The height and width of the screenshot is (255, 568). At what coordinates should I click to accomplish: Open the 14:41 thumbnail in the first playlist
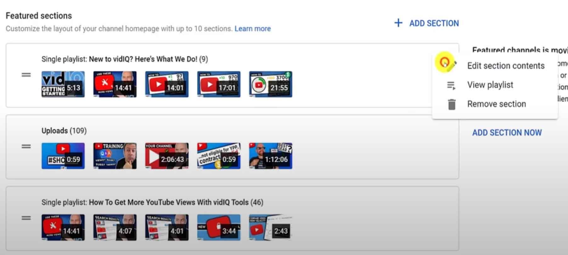pos(115,84)
